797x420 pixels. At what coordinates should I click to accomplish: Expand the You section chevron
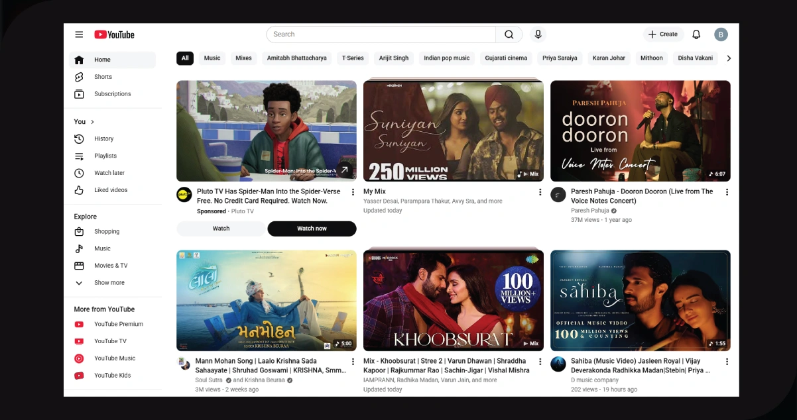pyautogui.click(x=92, y=122)
